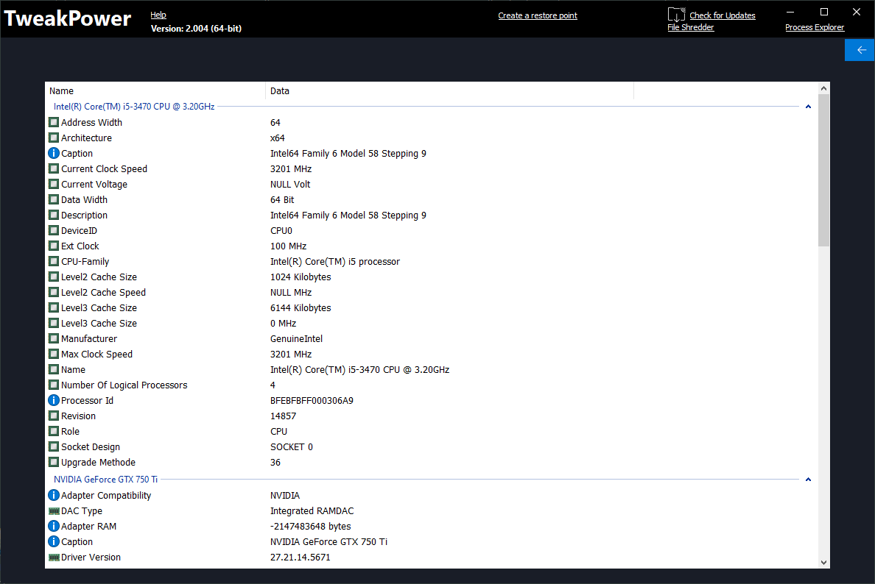Viewport: 875px width, 584px height.
Task: Click the chip icon beside DAC Type
Action: (54, 511)
